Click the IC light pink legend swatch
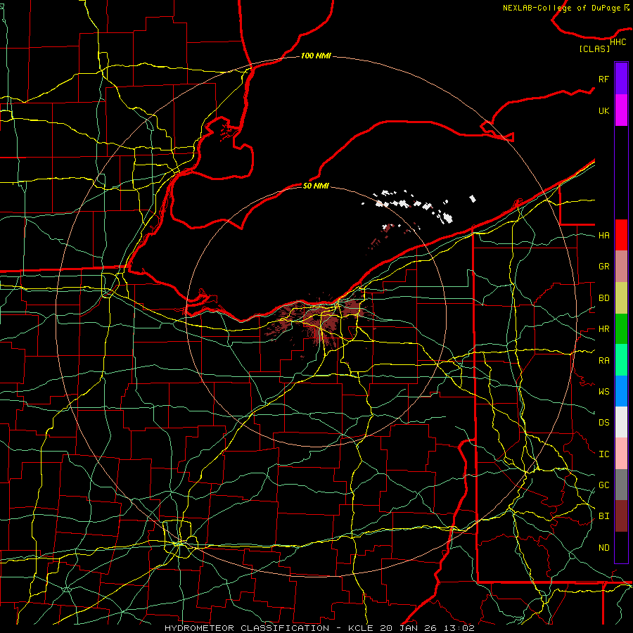The height and width of the screenshot is (633, 633). (x=621, y=454)
